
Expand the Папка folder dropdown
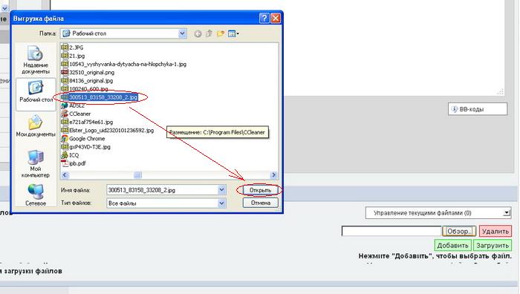[182, 33]
